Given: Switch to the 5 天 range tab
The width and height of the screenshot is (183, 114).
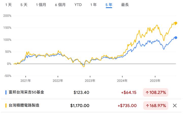Looking at the screenshot, I should [24, 5].
